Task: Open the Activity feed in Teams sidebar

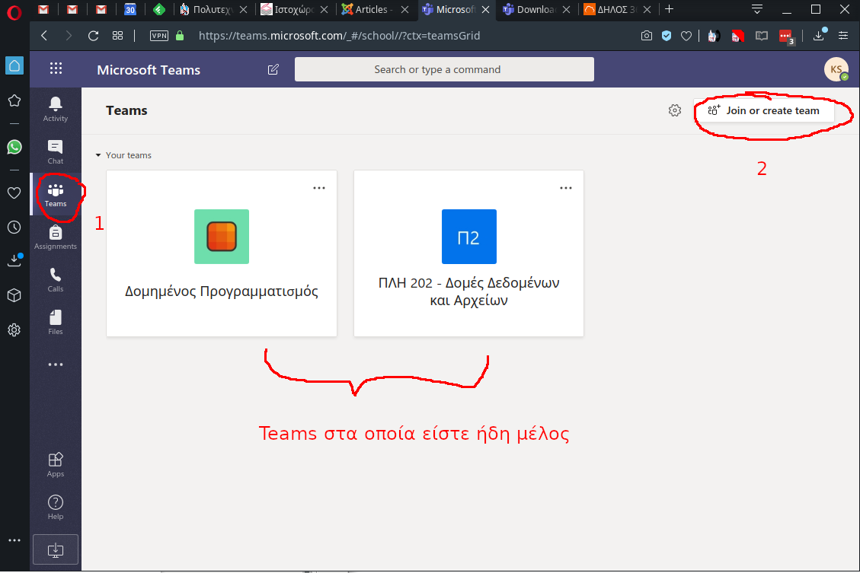Action: 56,108
